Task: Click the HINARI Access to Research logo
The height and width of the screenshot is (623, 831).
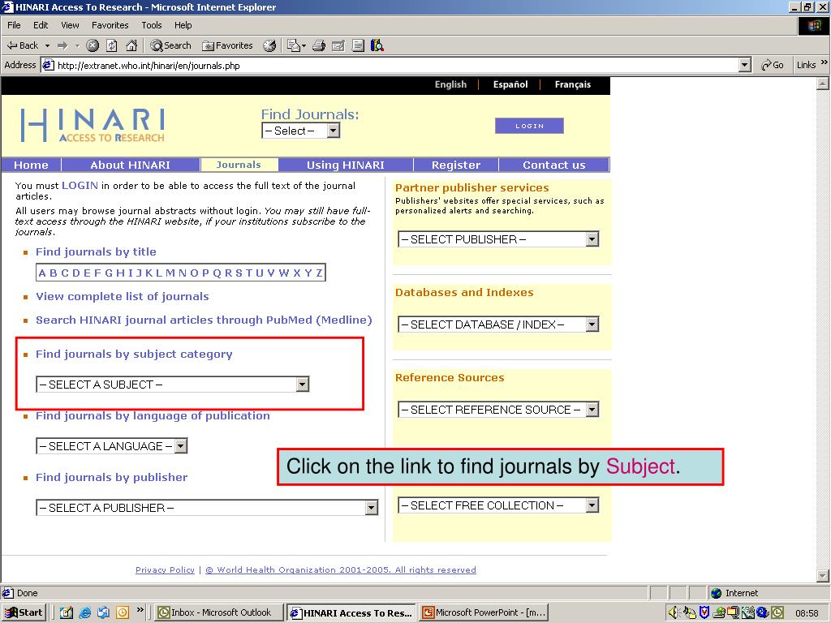Action: [93, 126]
